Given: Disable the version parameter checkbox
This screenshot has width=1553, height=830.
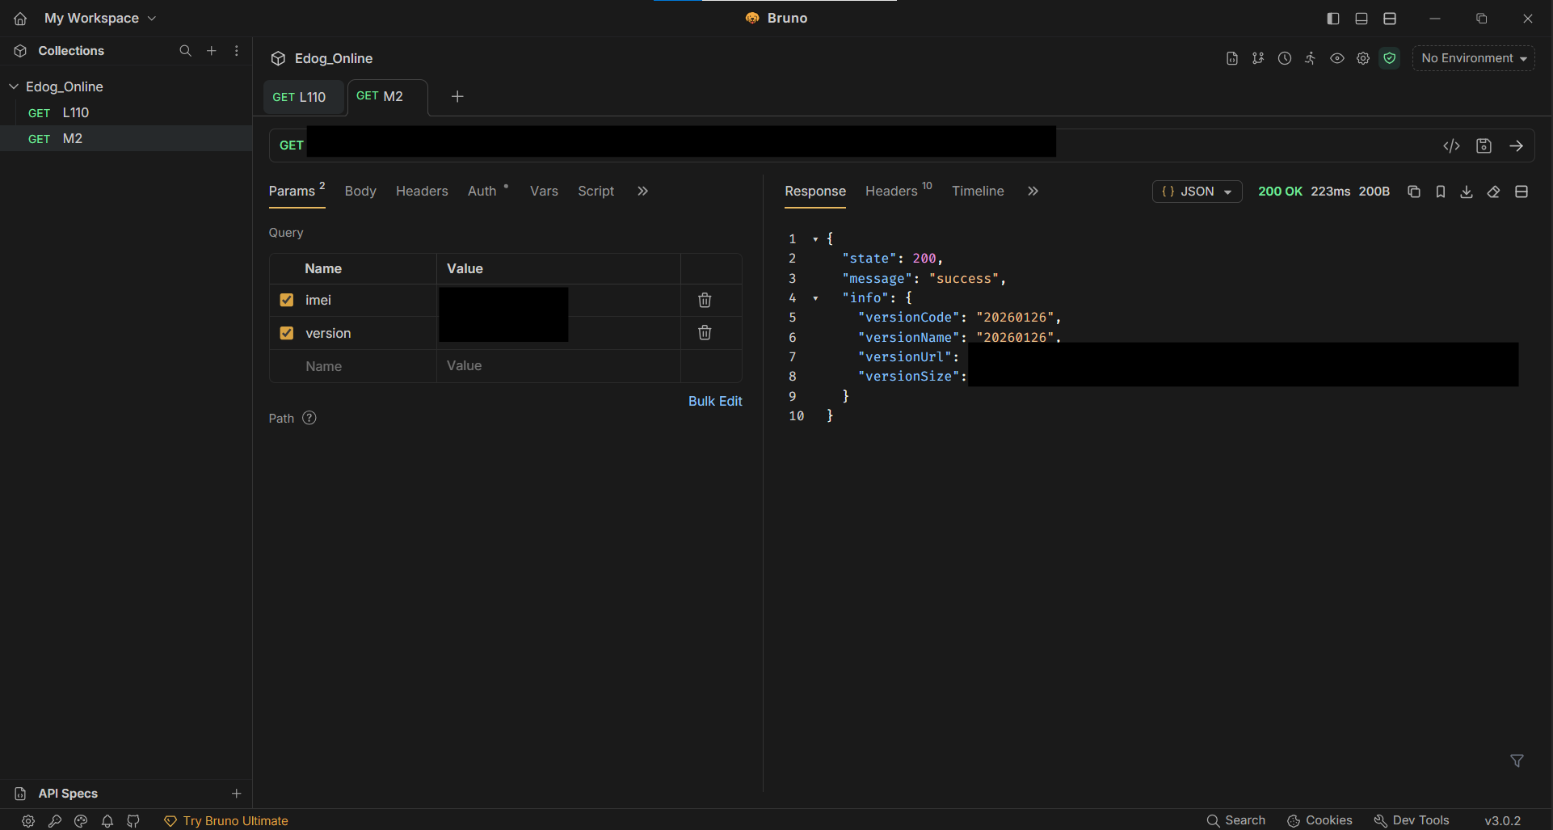Looking at the screenshot, I should pos(286,333).
